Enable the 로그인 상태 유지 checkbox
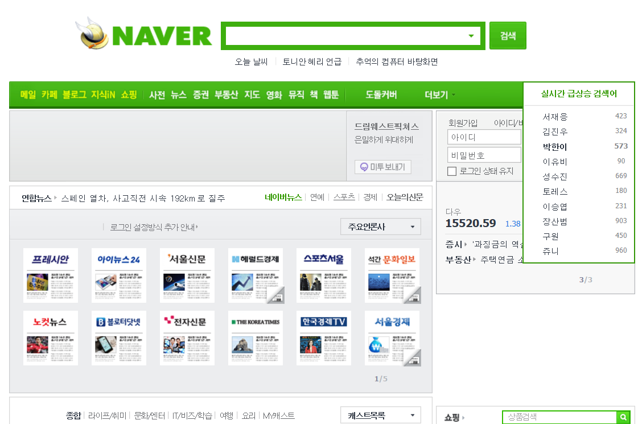This screenshot has height=424, width=638. tap(452, 171)
